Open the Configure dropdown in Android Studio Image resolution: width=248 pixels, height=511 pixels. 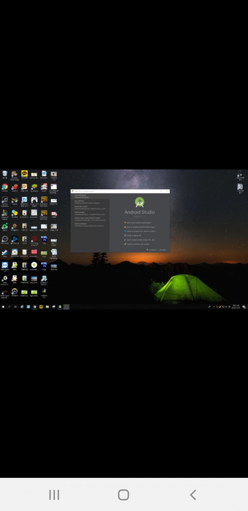tap(152, 250)
